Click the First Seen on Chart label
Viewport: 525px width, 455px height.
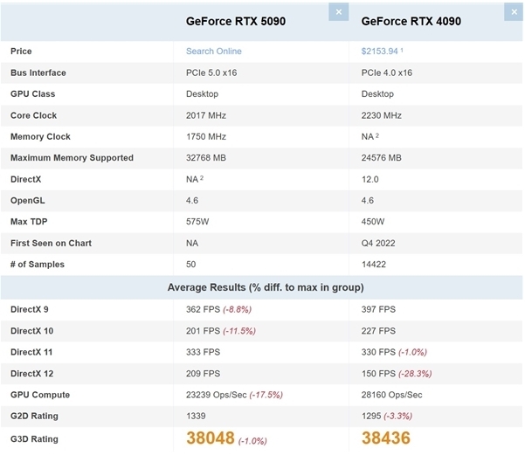pos(51,243)
